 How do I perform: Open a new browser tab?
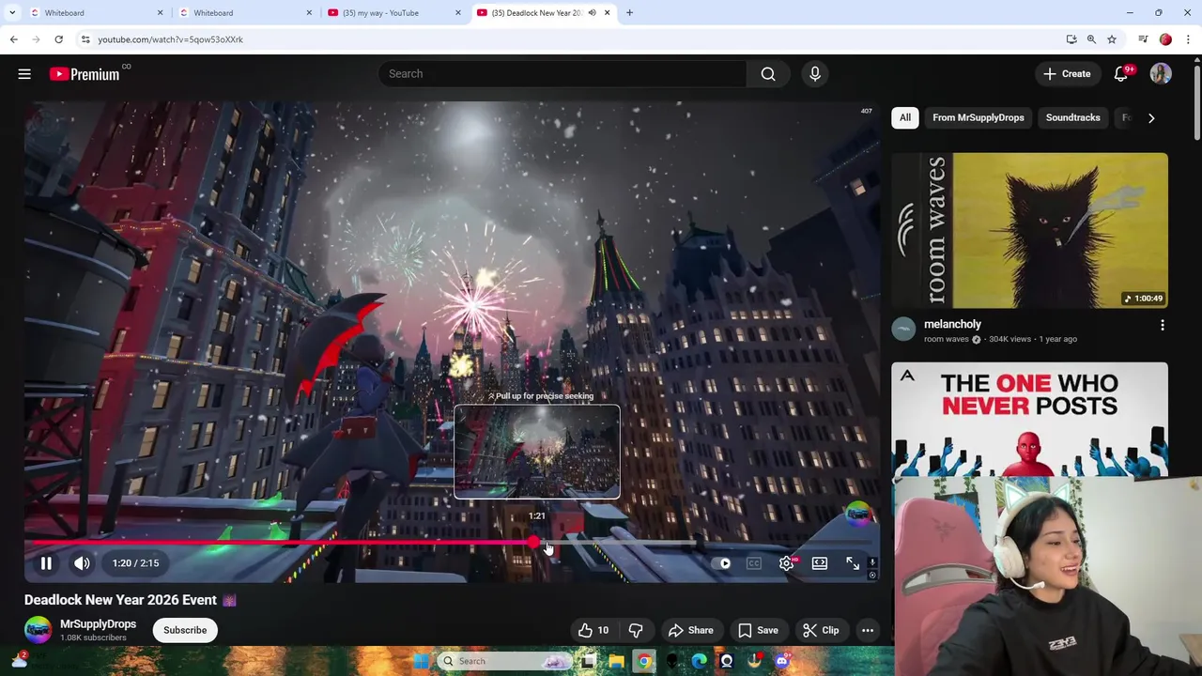(x=629, y=12)
